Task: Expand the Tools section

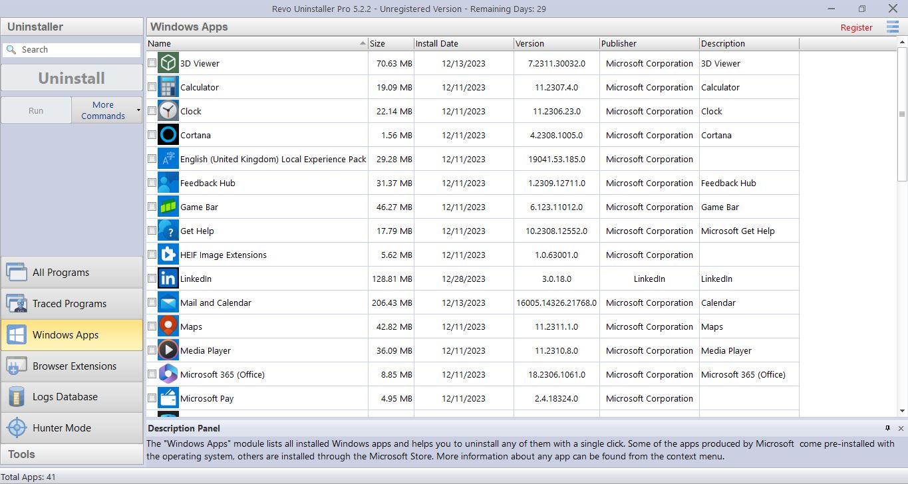Action: click(72, 454)
